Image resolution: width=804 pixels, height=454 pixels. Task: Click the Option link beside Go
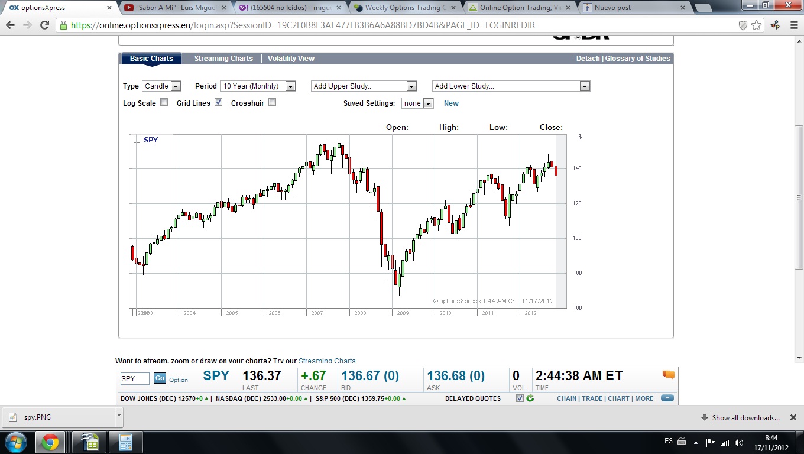pyautogui.click(x=179, y=380)
